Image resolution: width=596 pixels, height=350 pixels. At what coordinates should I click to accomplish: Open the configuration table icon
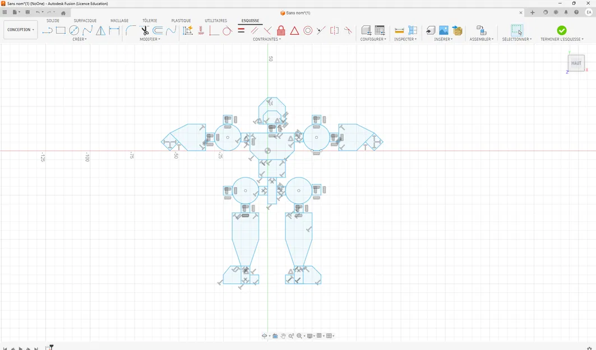(380, 30)
